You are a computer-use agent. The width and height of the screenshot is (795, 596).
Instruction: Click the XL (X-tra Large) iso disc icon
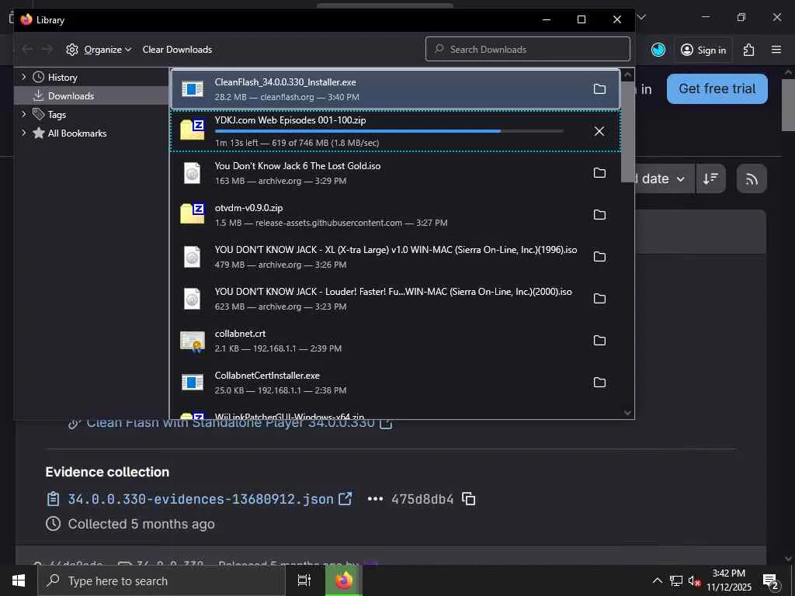tap(193, 257)
